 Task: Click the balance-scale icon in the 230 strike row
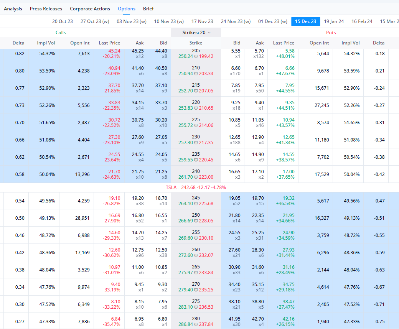point(196,143)
